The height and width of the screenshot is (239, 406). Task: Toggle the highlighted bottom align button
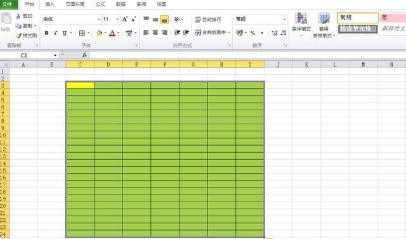(x=164, y=20)
